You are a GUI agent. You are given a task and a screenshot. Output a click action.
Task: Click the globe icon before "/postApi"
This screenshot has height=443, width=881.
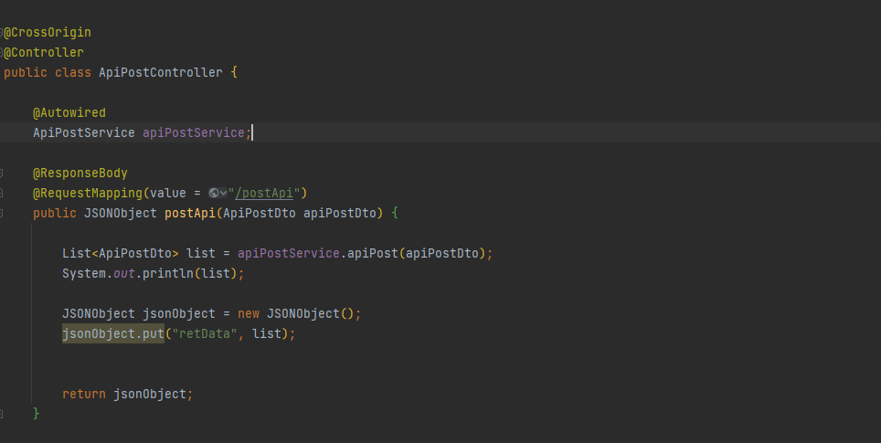(214, 193)
